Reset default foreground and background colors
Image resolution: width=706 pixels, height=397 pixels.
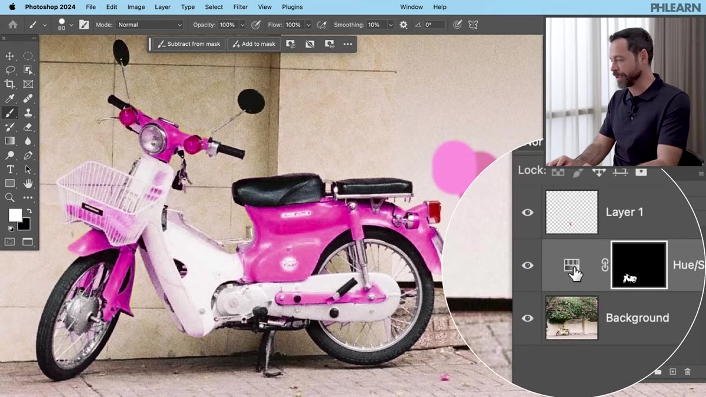(11, 228)
